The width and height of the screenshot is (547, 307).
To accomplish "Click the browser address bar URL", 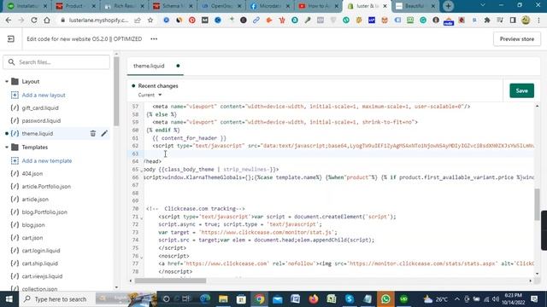I will click(98, 20).
